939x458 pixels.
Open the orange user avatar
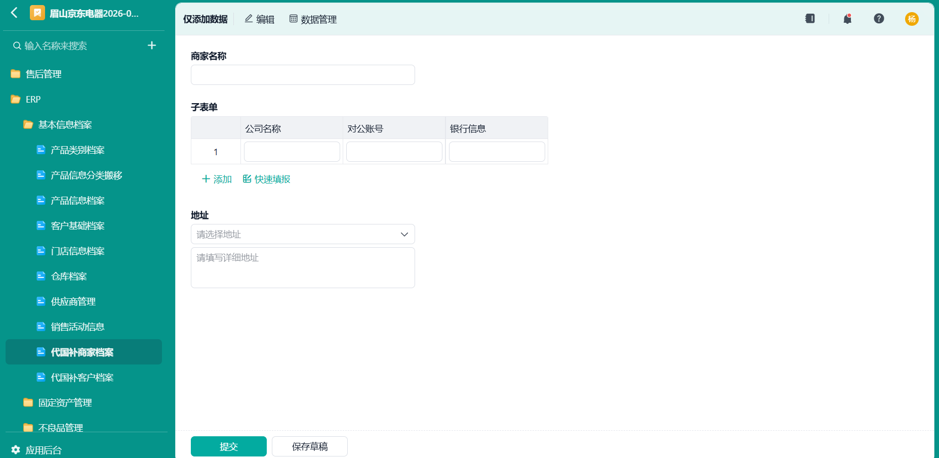pos(912,19)
